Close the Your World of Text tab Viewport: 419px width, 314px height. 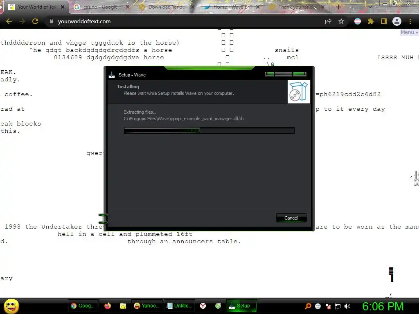(x=63, y=7)
